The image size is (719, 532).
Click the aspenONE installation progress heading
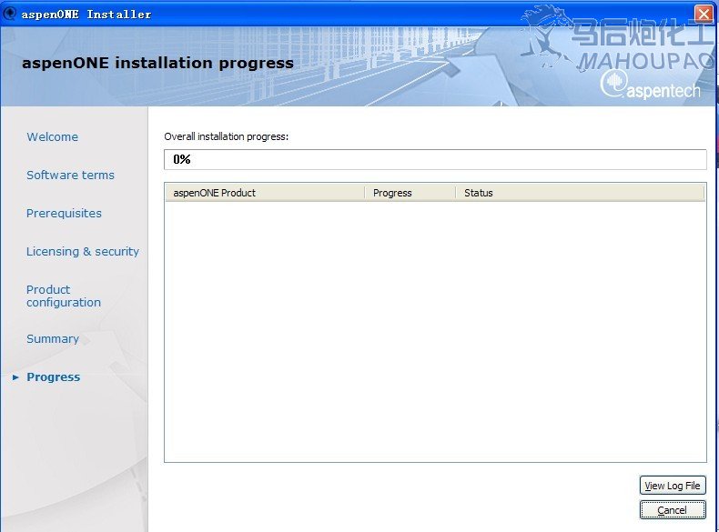click(157, 63)
